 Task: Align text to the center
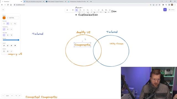coord(8,35)
